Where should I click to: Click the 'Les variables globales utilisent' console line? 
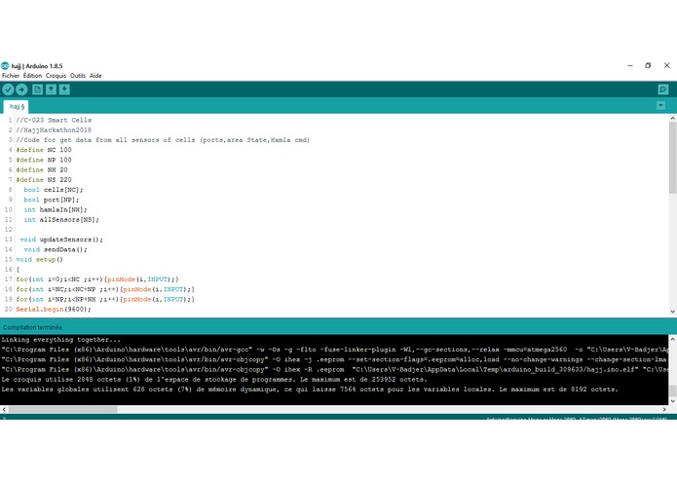tap(310, 389)
